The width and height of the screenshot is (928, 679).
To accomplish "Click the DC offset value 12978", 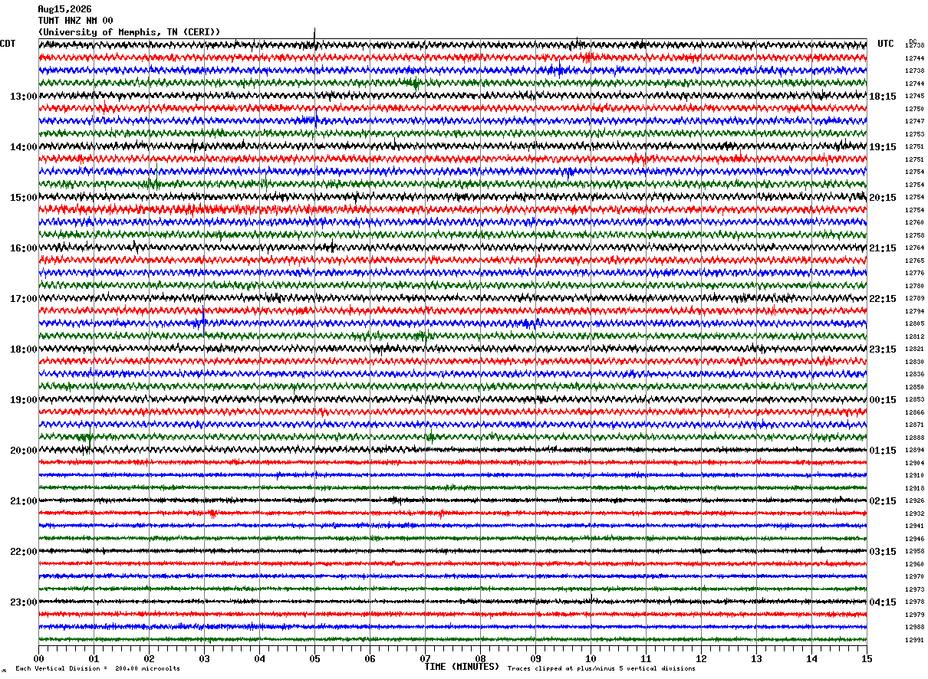I will (x=915, y=602).
